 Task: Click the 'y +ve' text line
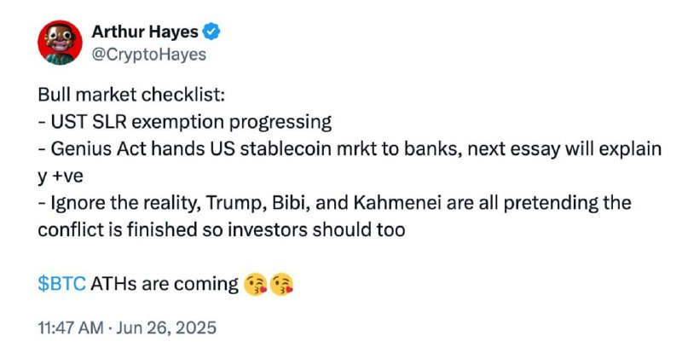coord(61,177)
